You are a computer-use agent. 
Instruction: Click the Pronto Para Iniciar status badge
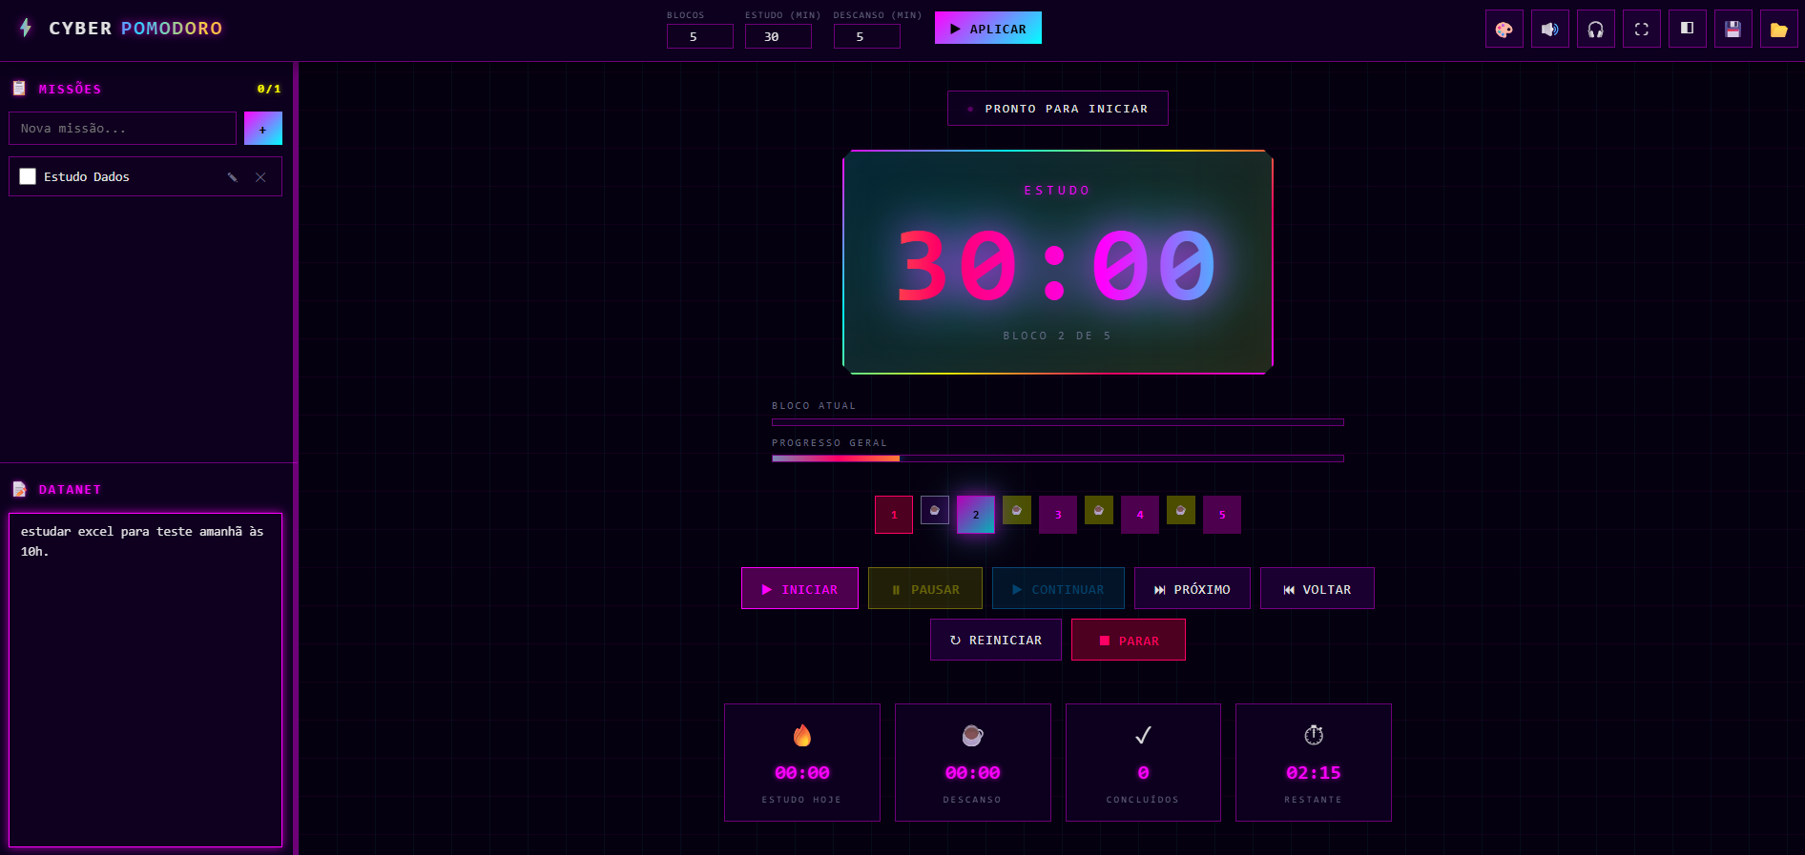pos(1057,109)
